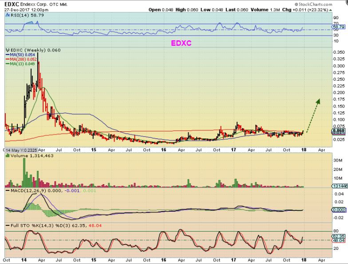Click the EDXC ticker symbol in the header
This screenshot has width=348, height=264.
[x=12, y=4]
